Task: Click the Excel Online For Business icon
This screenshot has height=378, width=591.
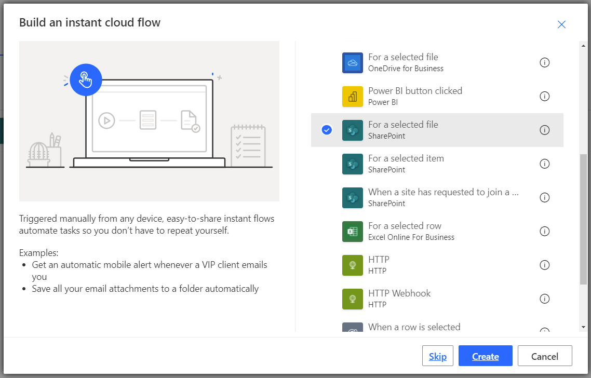Action: click(353, 232)
